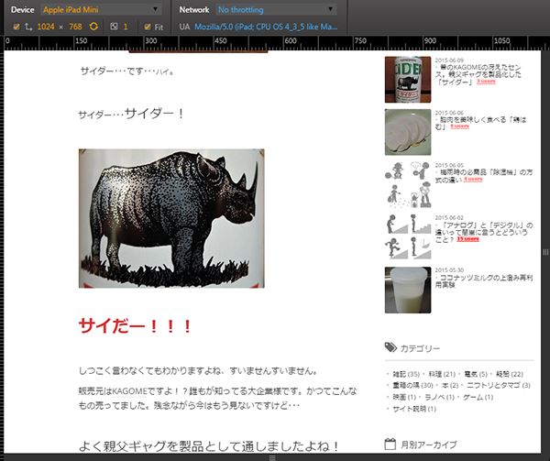Open the coconut milk cup thumbnail
The width and height of the screenshot is (550, 461).
[408, 290]
